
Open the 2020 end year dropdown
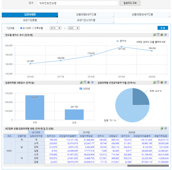[x=74, y=28]
